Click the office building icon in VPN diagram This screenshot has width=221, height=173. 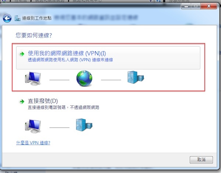136,77
